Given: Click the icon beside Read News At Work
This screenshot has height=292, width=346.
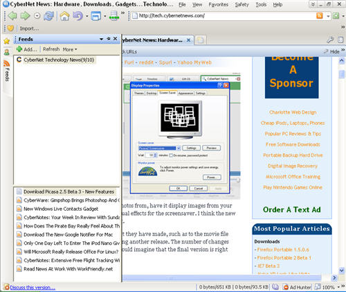Looking at the screenshot, I should (x=19, y=269).
